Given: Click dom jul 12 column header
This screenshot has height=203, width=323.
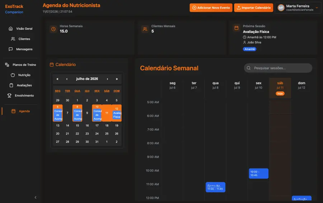Looking at the screenshot, I should tap(301, 85).
